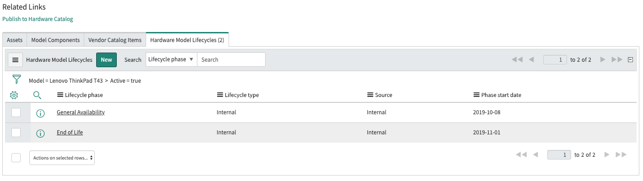This screenshot has height=181, width=643.
Task: Click Lifecycle type Internal in General Availability row
Action: 226,112
